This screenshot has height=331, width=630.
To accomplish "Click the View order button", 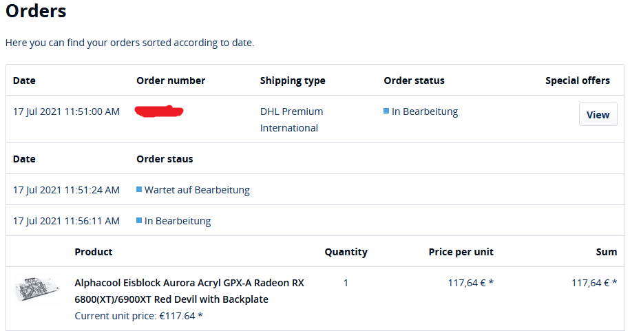I will tap(598, 115).
